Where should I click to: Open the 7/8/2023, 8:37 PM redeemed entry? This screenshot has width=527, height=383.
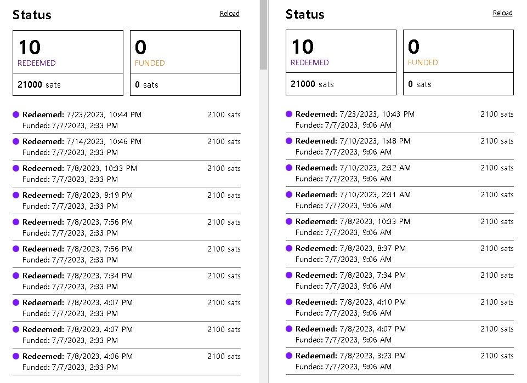point(350,249)
